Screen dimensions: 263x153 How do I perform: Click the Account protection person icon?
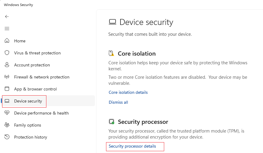click(x=7, y=65)
